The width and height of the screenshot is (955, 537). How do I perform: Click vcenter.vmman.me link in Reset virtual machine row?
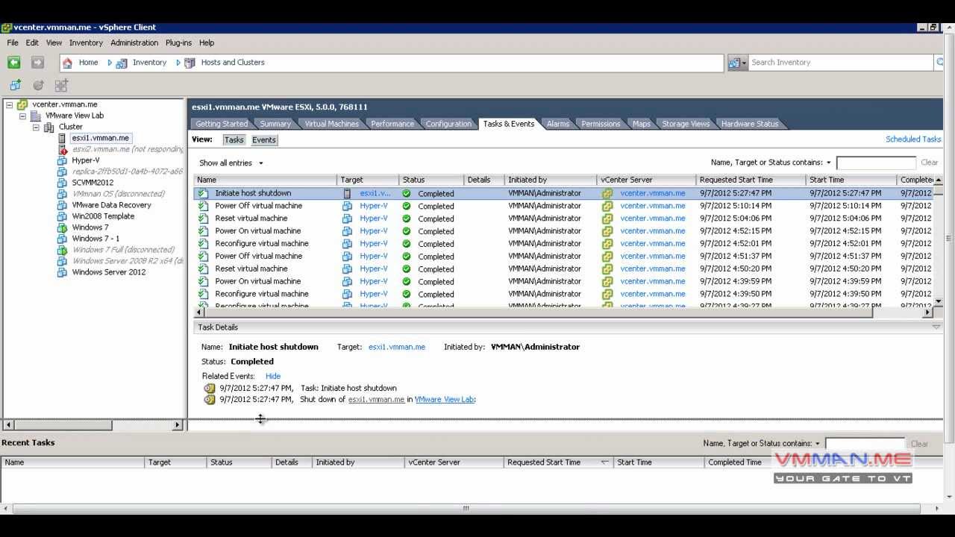(652, 219)
